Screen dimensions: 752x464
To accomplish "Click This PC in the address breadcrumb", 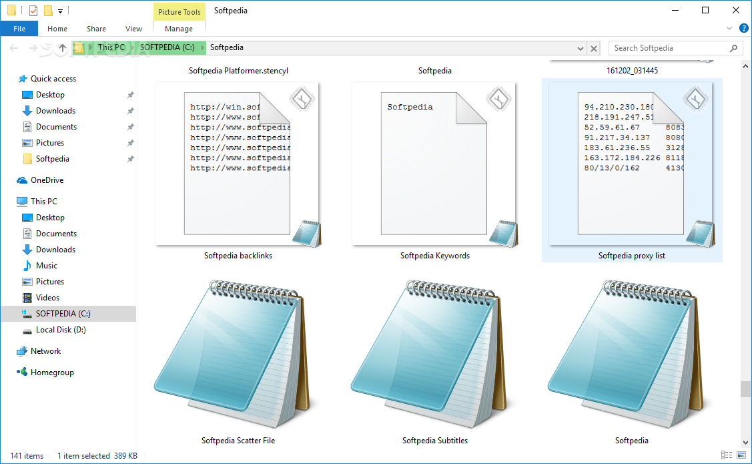I will click(x=111, y=47).
